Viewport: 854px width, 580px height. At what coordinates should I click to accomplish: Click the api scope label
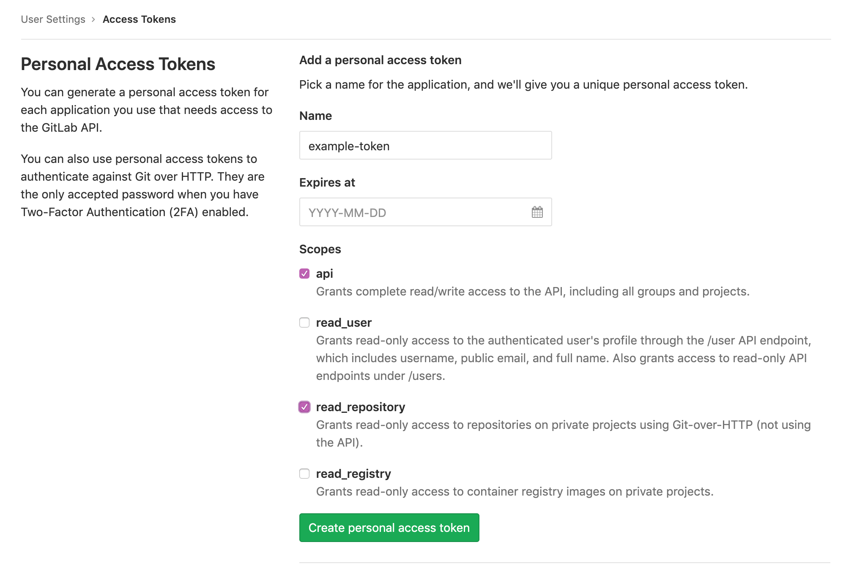[x=324, y=274]
